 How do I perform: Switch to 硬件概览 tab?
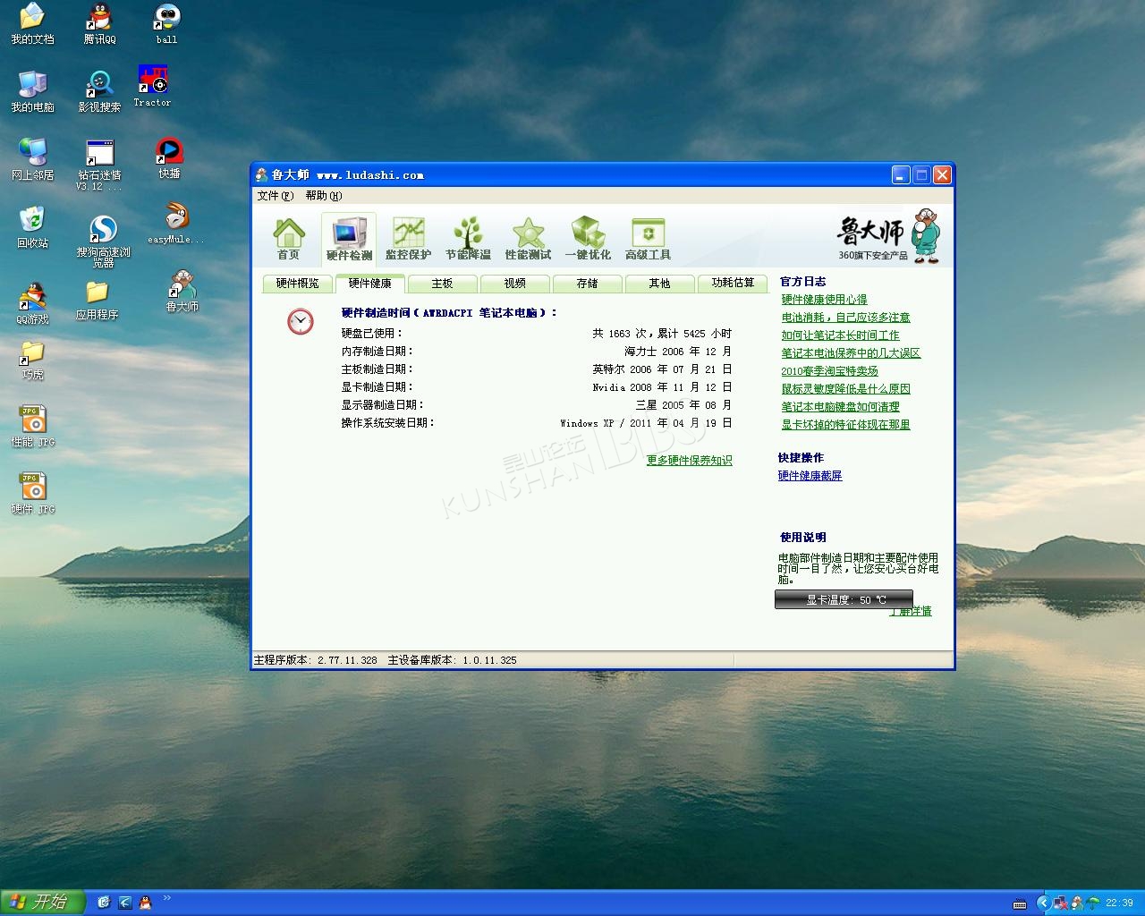pyautogui.click(x=297, y=284)
